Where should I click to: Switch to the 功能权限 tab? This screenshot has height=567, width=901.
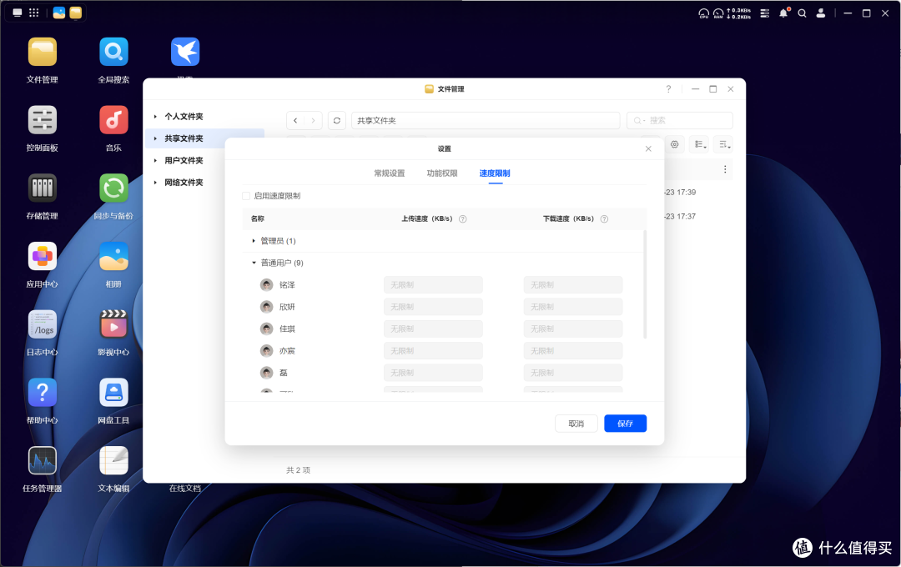[442, 173]
